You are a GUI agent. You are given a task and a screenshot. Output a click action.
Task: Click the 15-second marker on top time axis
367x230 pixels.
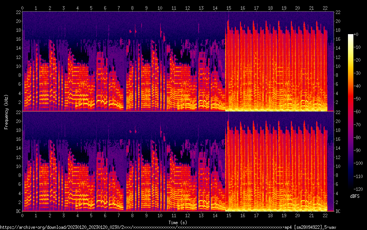(x=229, y=8)
